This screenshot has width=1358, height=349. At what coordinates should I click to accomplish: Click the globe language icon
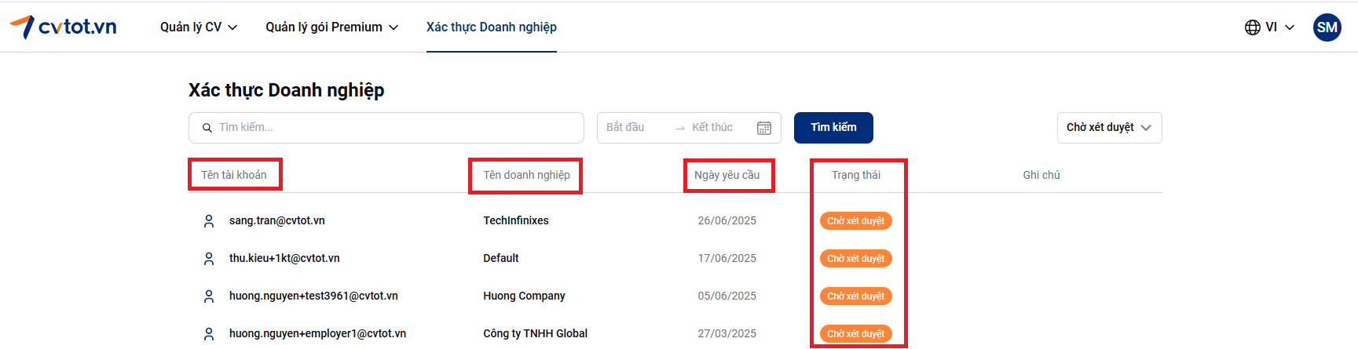1252,27
